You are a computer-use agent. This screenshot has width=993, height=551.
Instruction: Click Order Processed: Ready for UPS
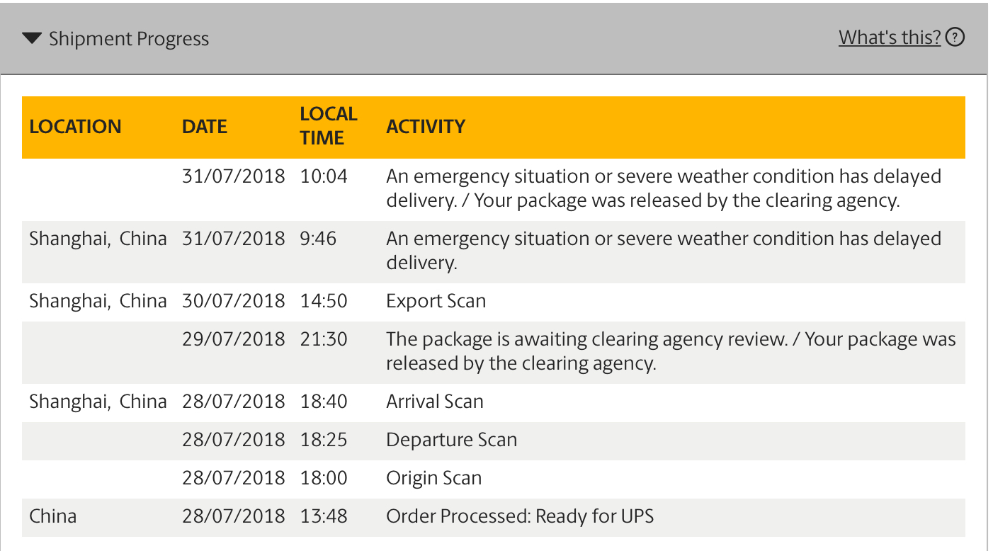[x=520, y=516]
